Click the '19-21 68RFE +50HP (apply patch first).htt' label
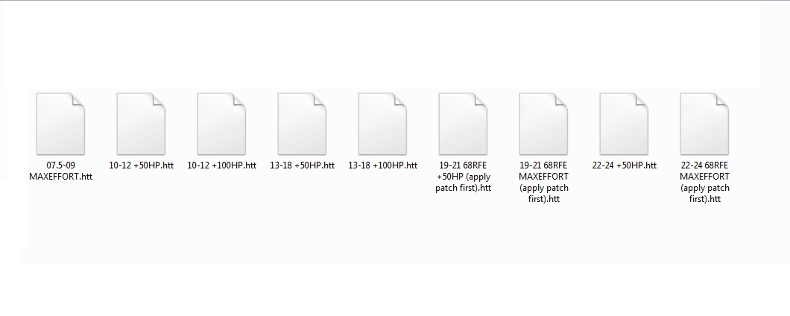 [463, 177]
